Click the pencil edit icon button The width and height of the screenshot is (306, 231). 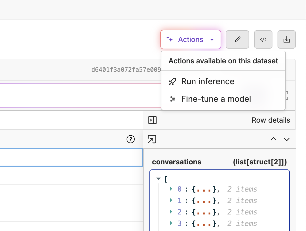(237, 39)
